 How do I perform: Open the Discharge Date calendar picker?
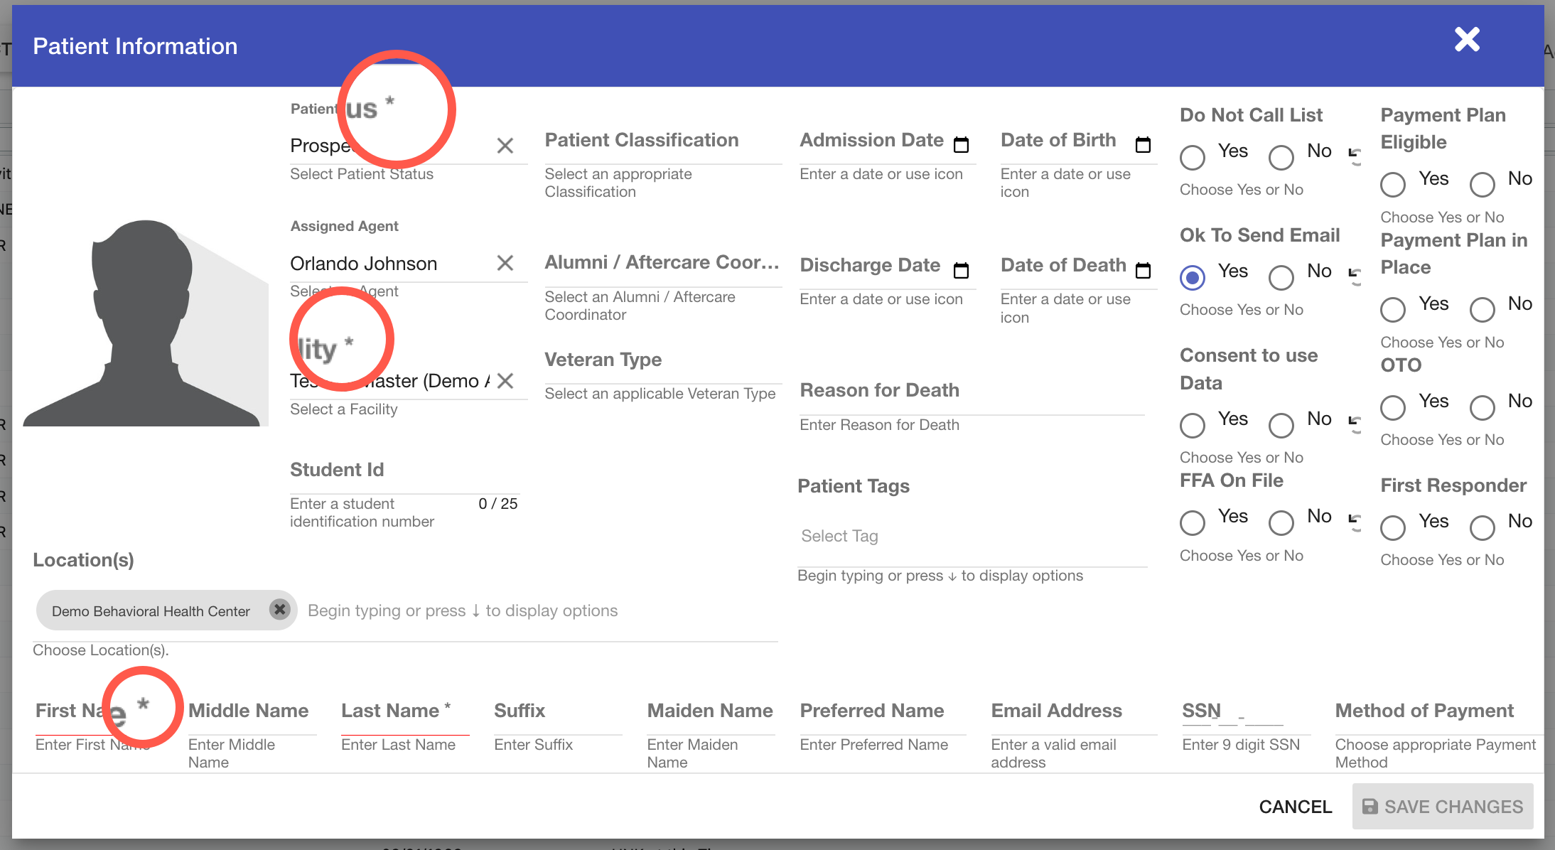coord(962,270)
